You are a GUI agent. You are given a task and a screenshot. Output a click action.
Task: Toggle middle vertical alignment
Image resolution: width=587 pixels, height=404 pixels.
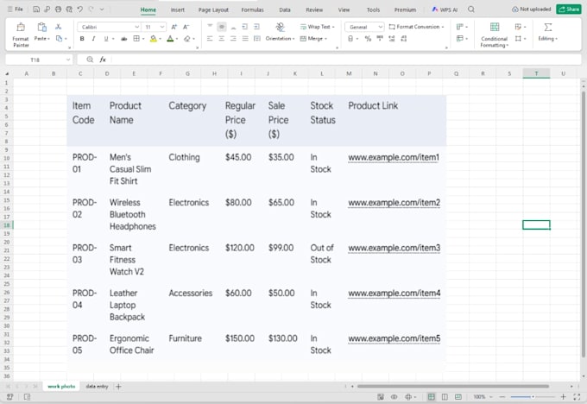pyautogui.click(x=222, y=27)
